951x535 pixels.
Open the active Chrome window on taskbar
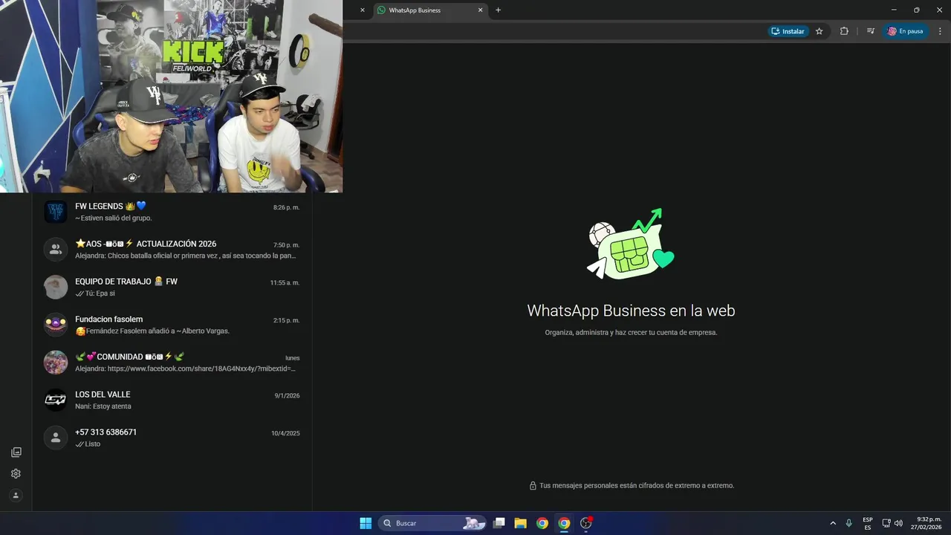tap(564, 523)
